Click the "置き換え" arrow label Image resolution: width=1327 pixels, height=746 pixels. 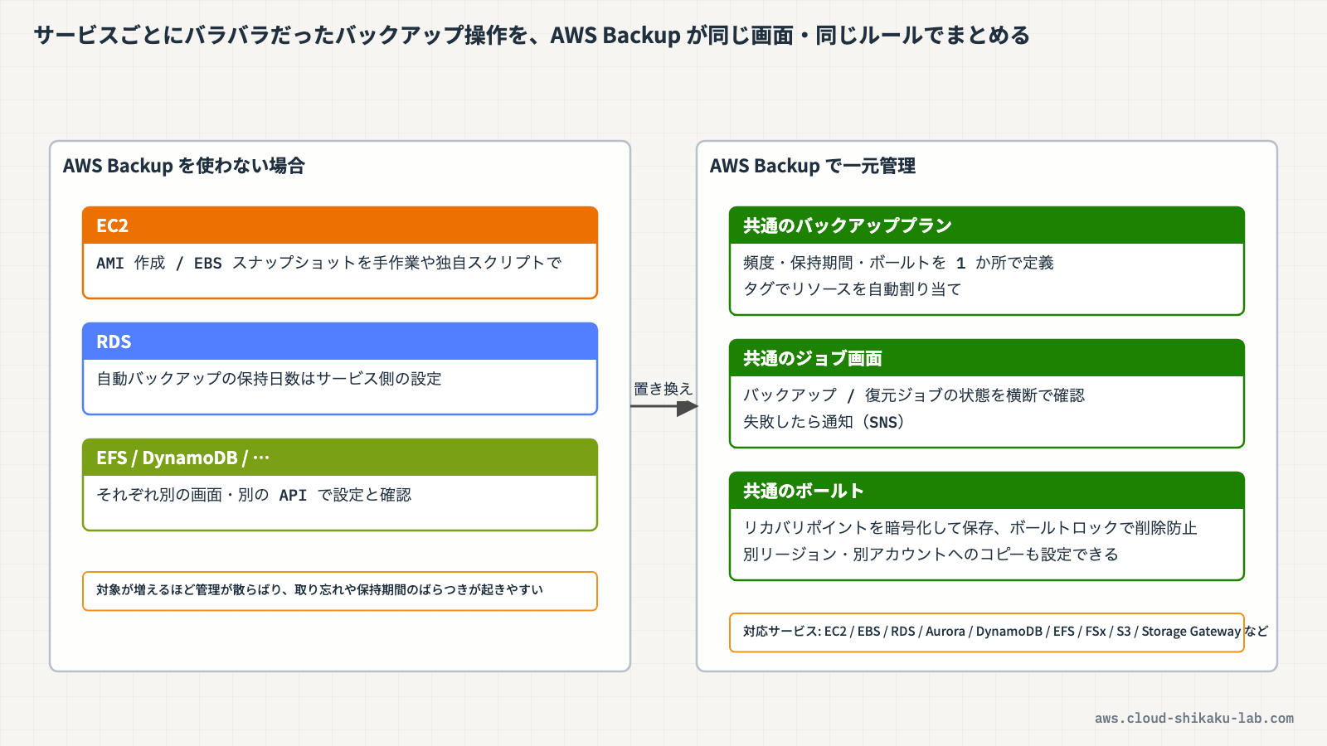[663, 389]
